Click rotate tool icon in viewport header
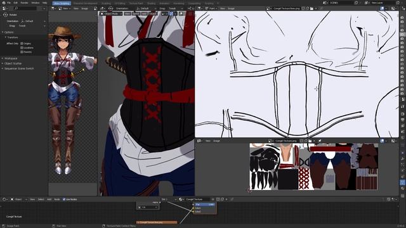Screen dimensions: 406x228 point(110,8)
